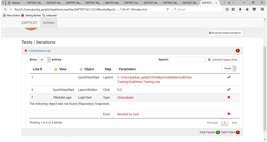
Task: Click the red X on Aborted by user row
Action: click(x=229, y=114)
